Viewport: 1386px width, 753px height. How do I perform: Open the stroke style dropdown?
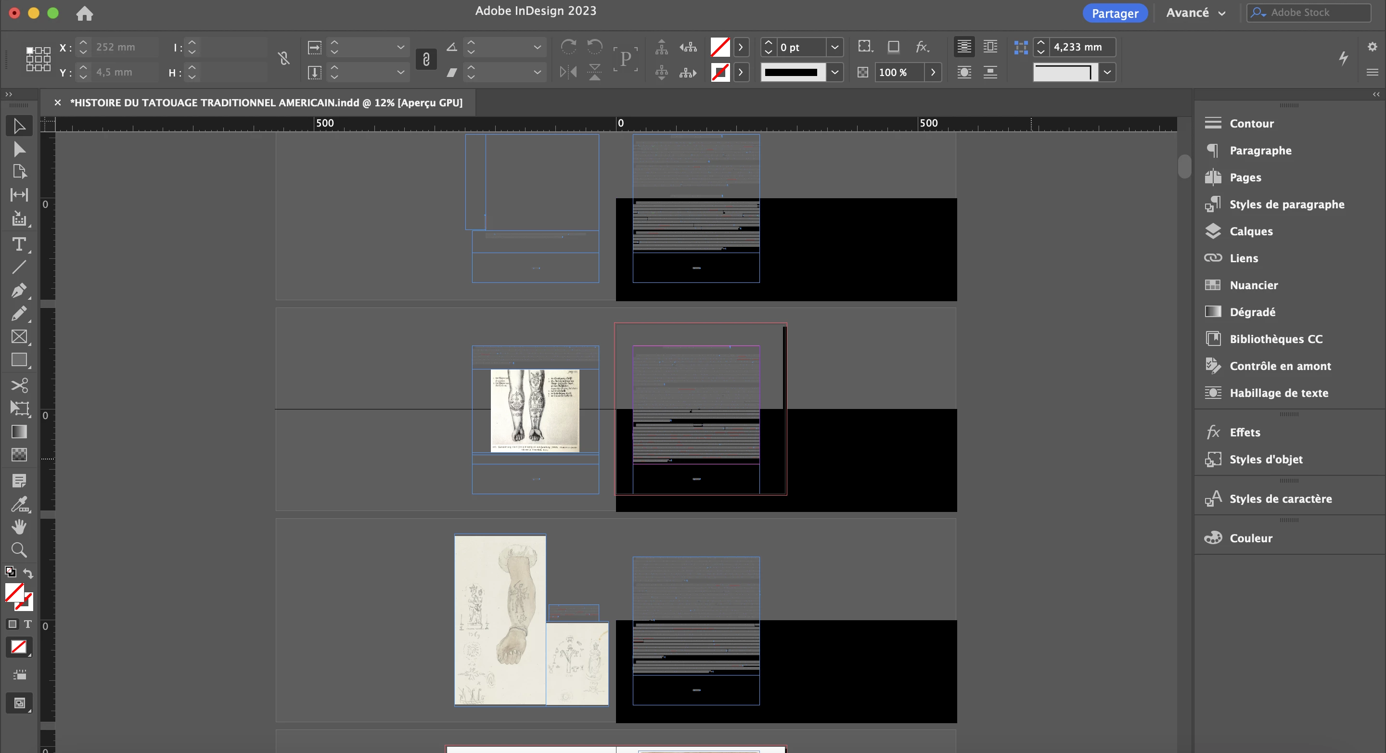tap(834, 72)
